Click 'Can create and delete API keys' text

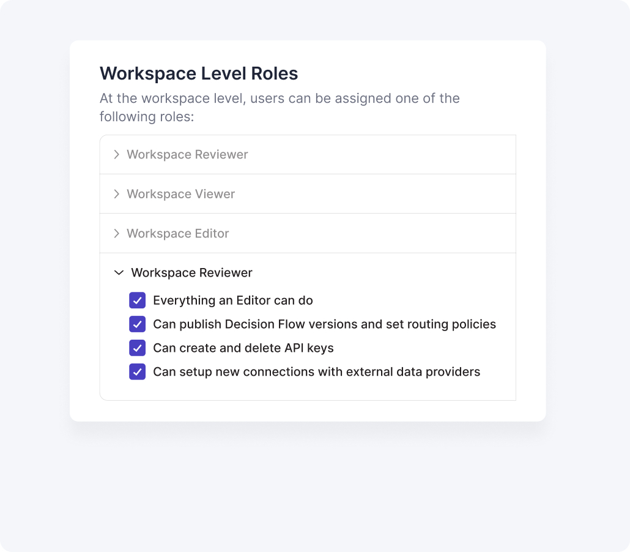243,348
